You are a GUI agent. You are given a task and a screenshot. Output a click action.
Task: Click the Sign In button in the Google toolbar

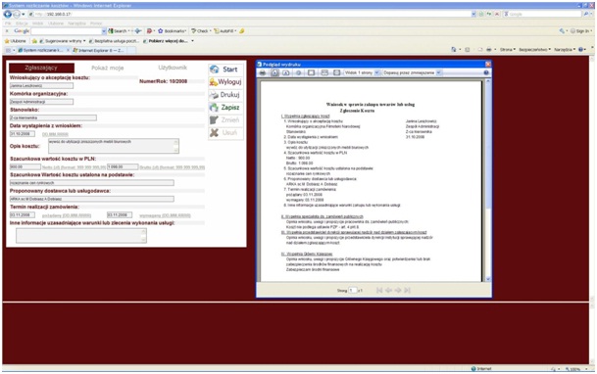(580, 31)
